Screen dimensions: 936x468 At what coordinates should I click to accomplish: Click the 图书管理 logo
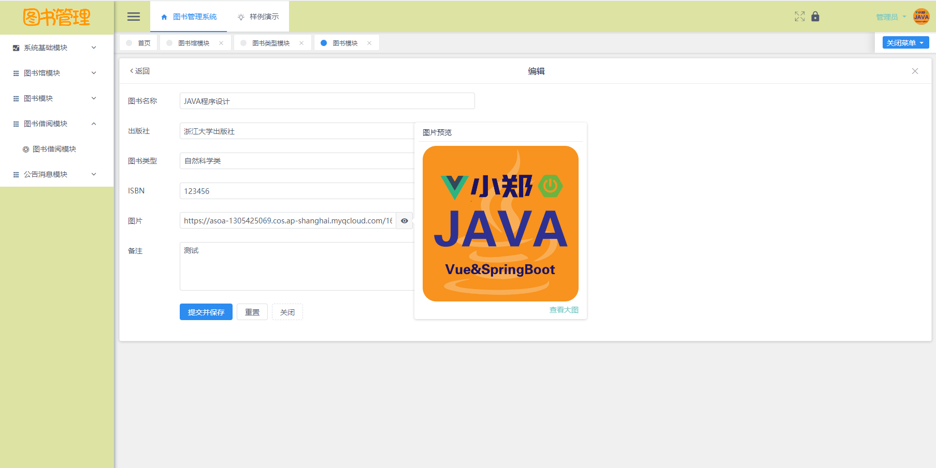tap(56, 18)
